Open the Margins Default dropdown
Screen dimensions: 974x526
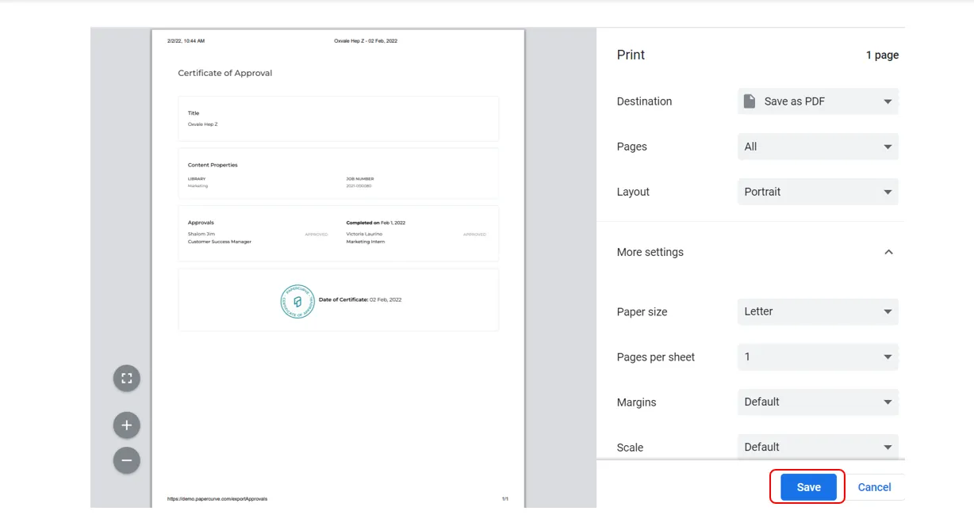pos(818,402)
